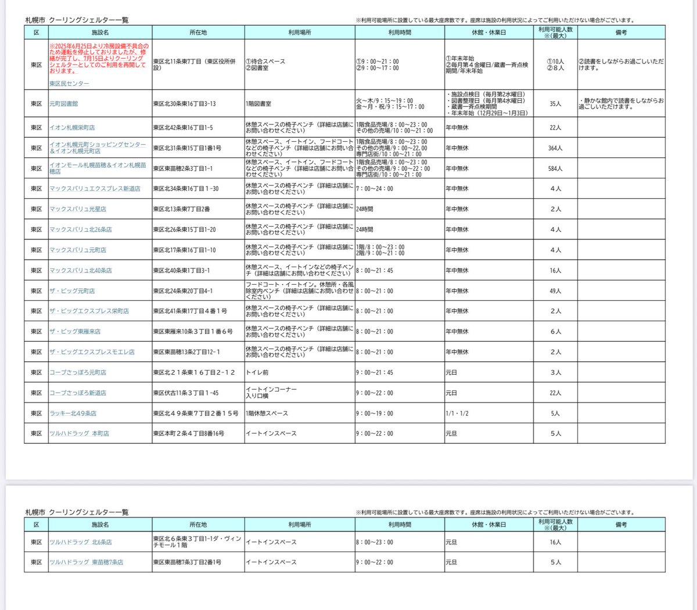The image size is (697, 610).
Task: Open the ツルハドラッグ 本町店 link
Action: (x=79, y=433)
